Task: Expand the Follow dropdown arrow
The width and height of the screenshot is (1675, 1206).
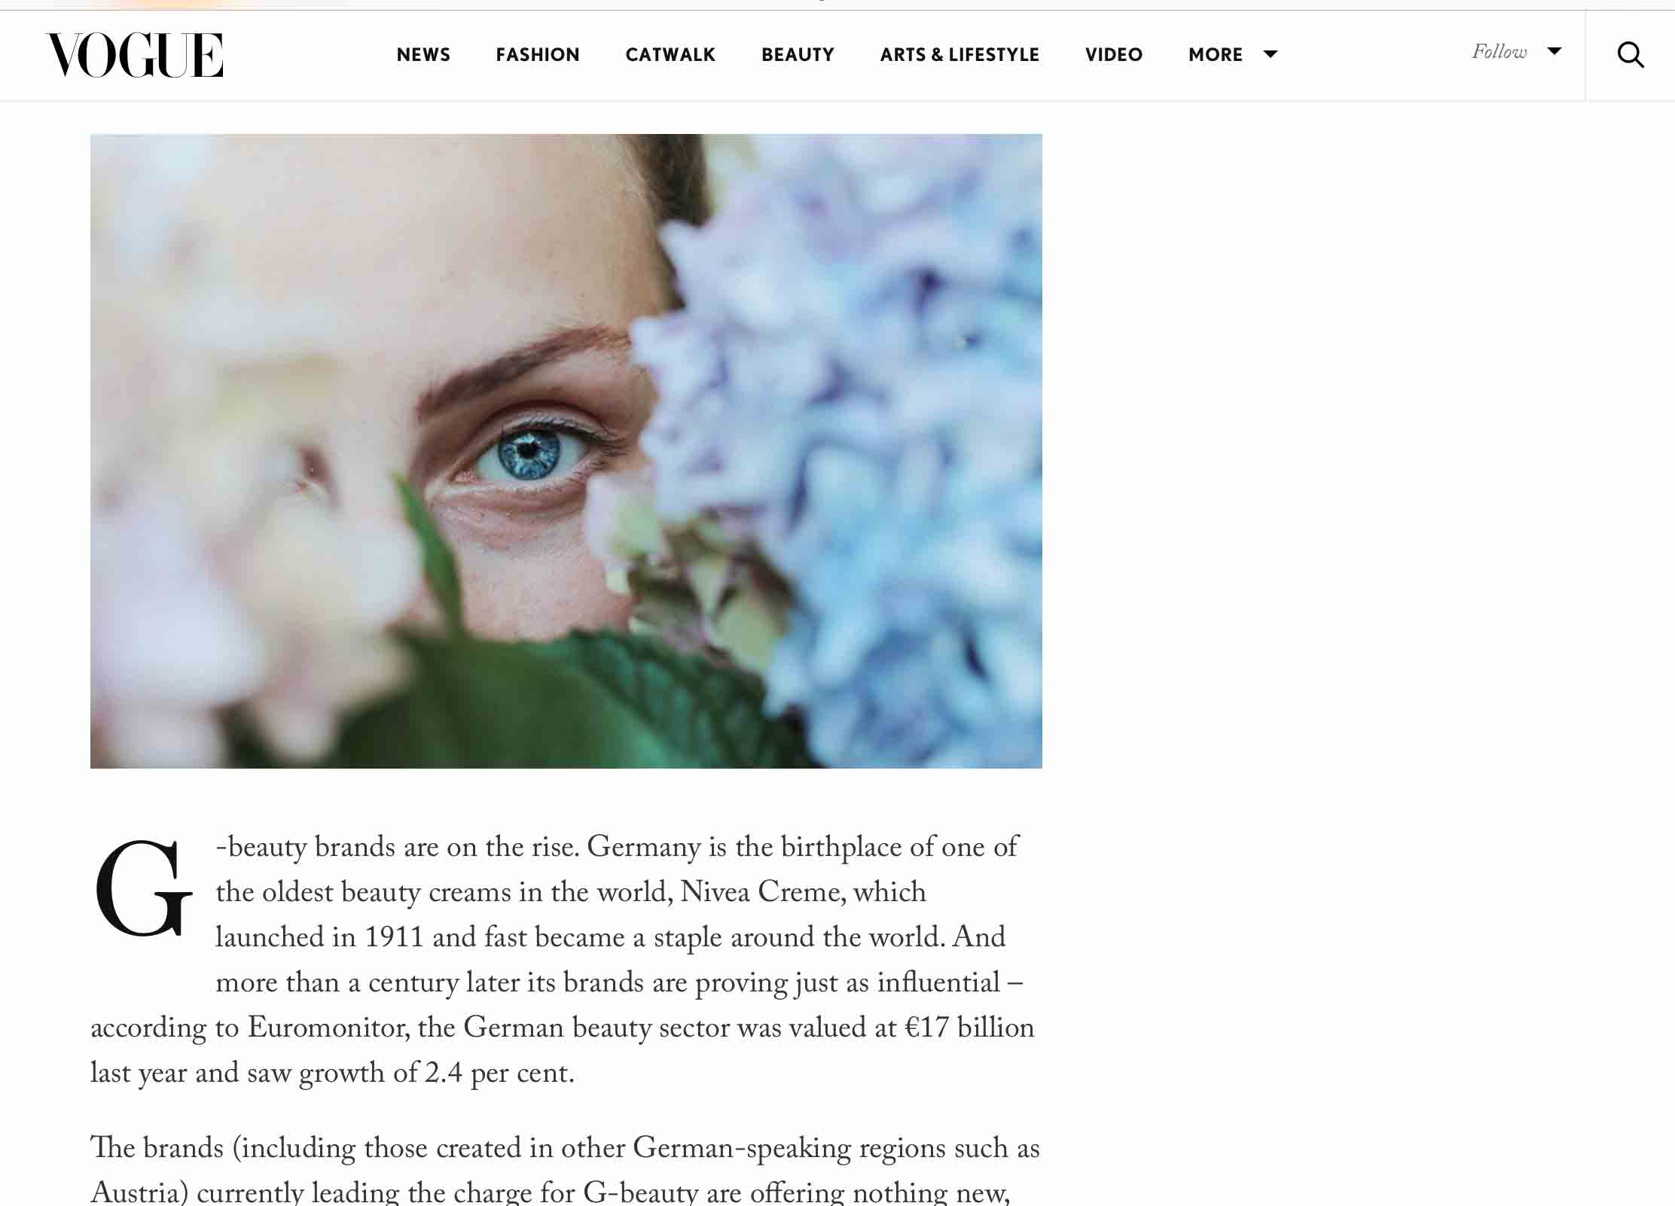Action: tap(1554, 51)
